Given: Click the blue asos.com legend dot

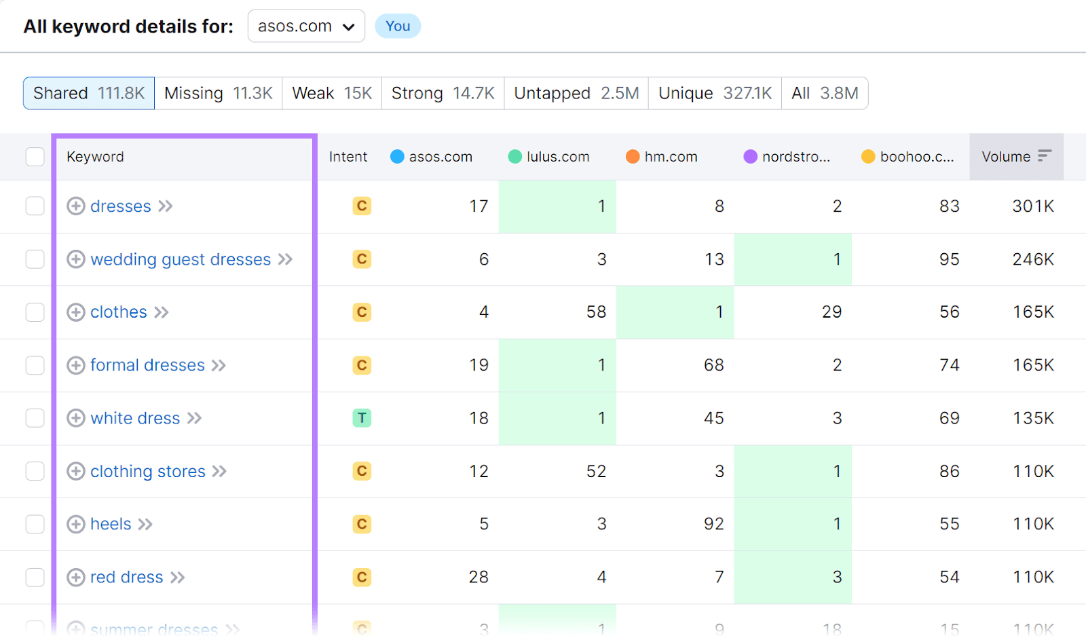Looking at the screenshot, I should 396,156.
